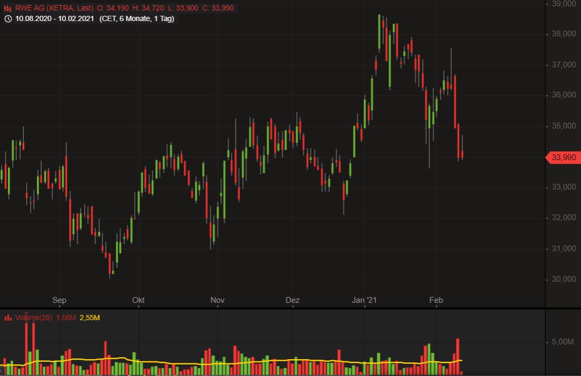Click the candlestick chart type icon beside RWE AG
Image resolution: width=581 pixels, height=376 pixels.
click(x=7, y=8)
